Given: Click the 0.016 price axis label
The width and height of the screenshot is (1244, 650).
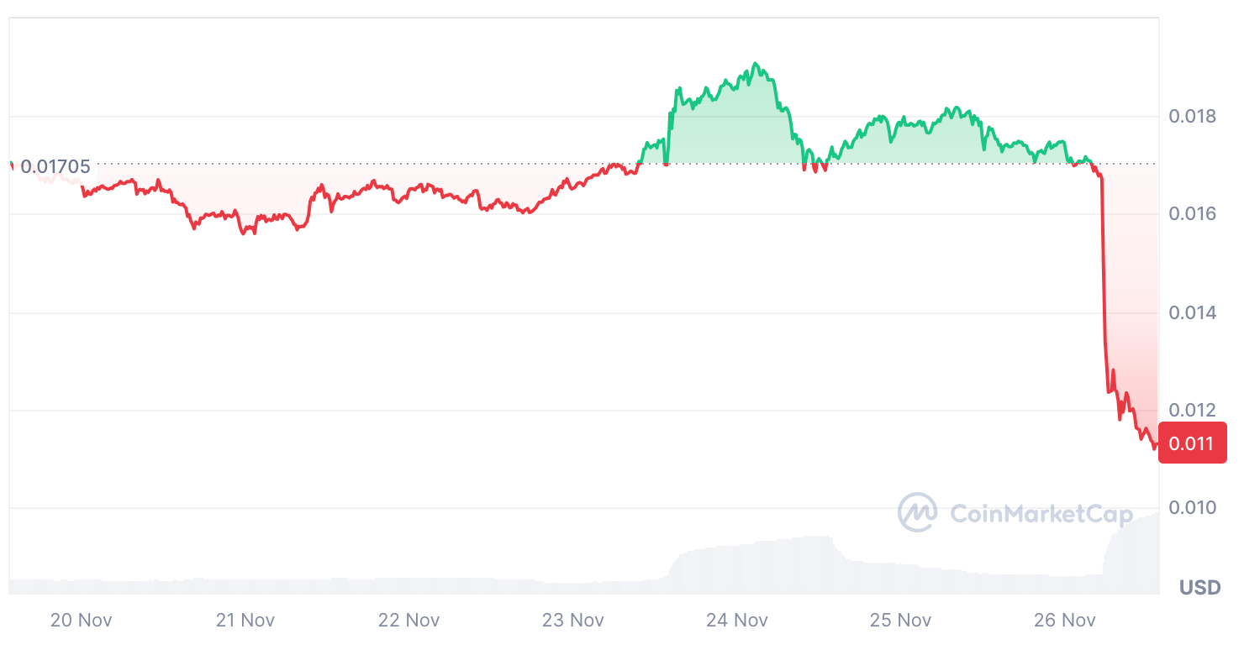Looking at the screenshot, I should [1193, 214].
